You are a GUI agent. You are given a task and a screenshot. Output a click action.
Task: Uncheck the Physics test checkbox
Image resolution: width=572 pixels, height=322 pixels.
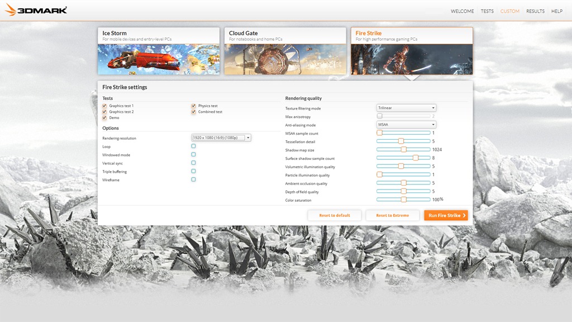193,106
